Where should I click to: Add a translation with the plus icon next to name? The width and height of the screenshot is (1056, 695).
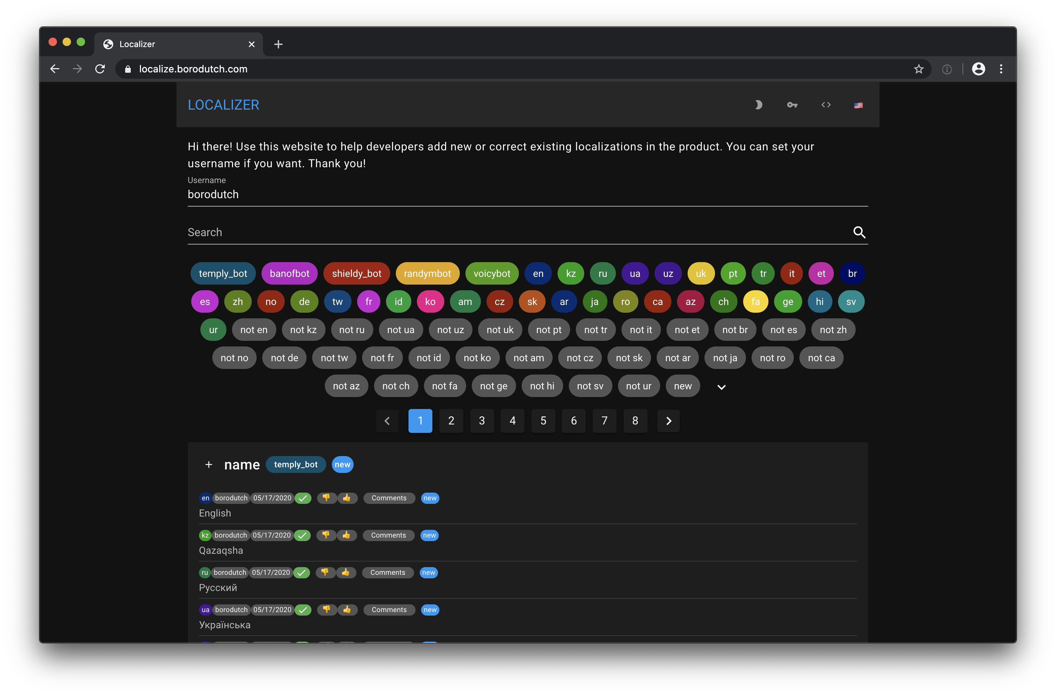click(208, 465)
